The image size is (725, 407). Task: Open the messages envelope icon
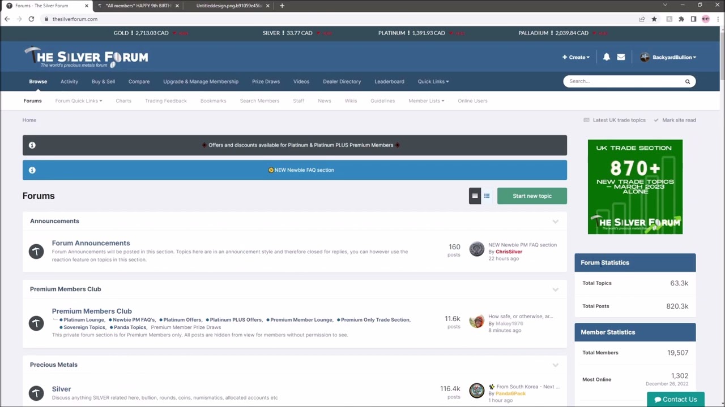click(x=621, y=57)
